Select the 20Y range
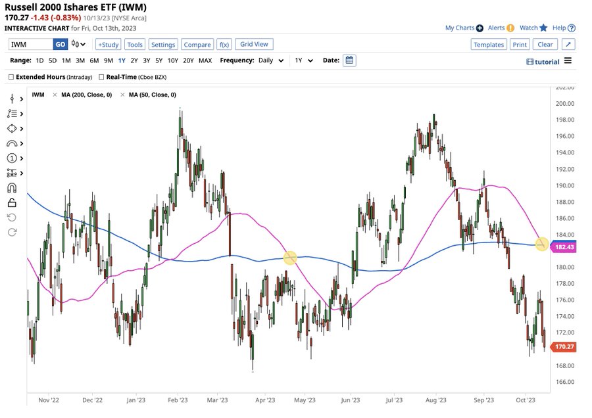592x418 pixels. [188, 60]
